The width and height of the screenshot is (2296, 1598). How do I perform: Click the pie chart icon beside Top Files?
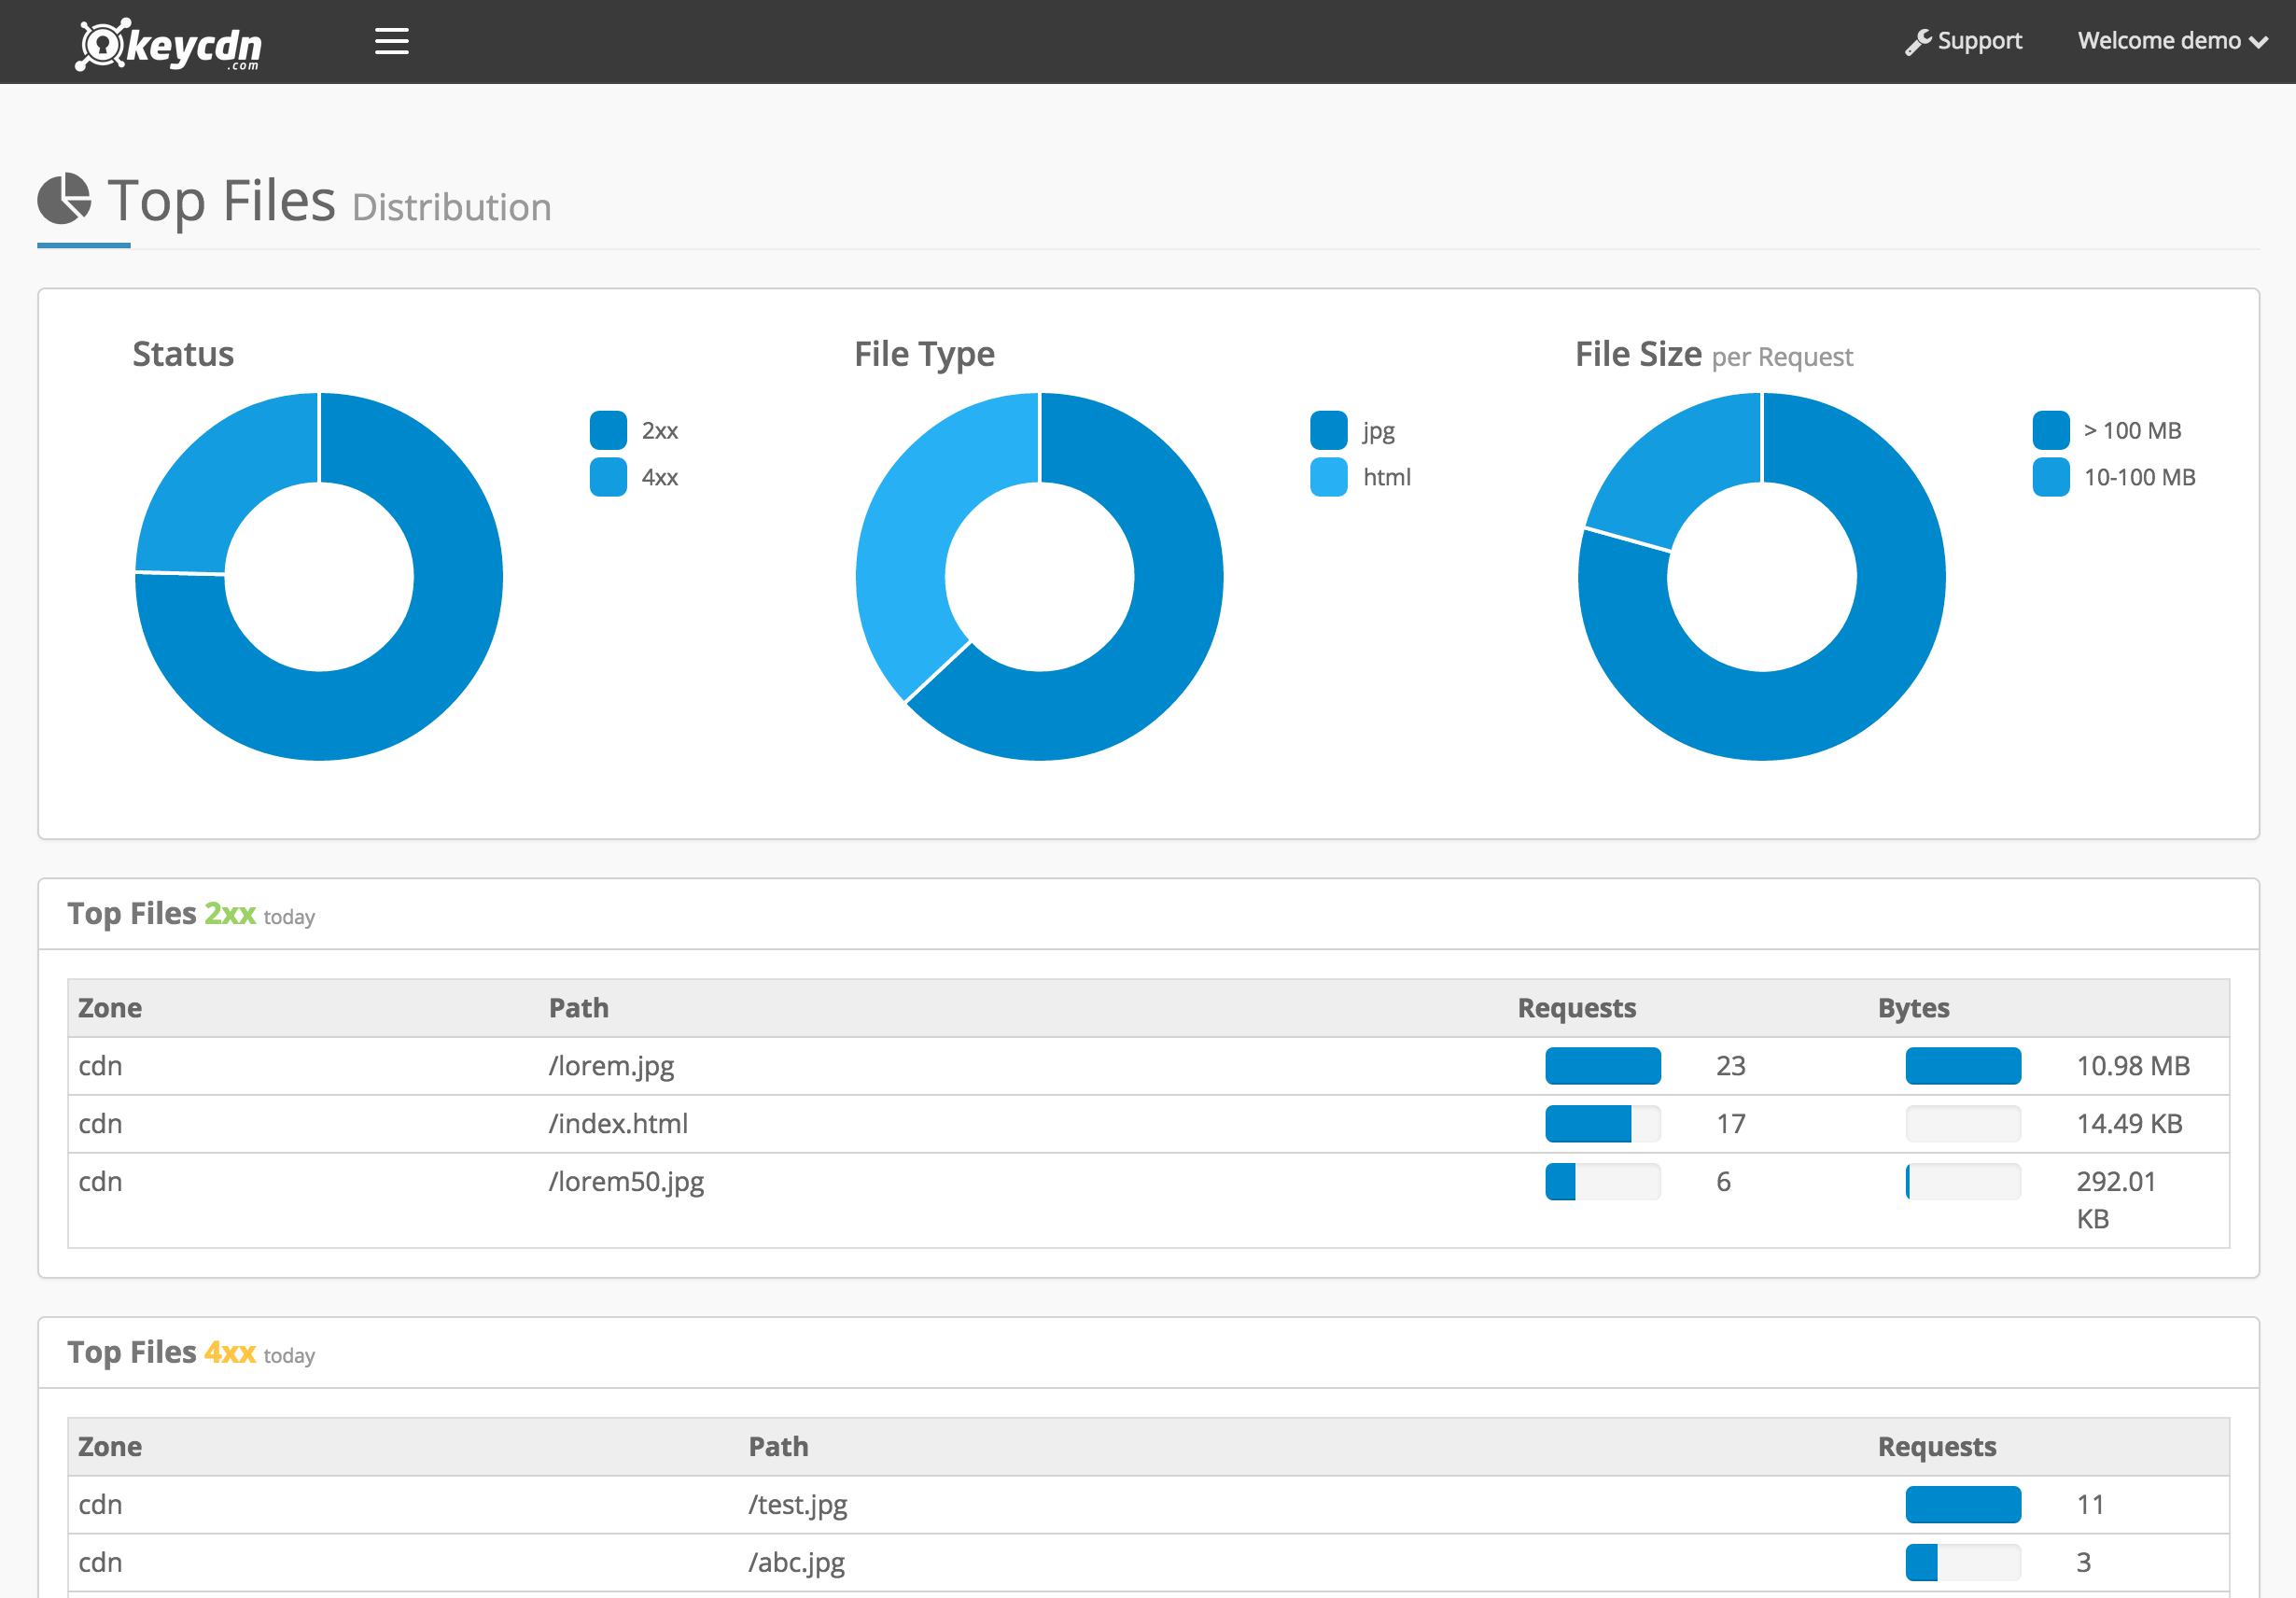coord(63,198)
